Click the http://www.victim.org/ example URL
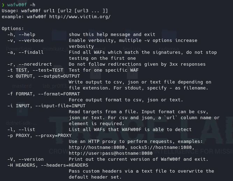This screenshot has height=181, width=233. coord(80,17)
